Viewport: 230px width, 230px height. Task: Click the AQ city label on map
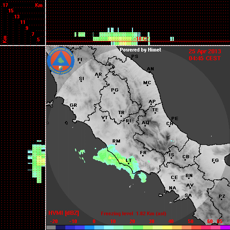(x=145, y=123)
